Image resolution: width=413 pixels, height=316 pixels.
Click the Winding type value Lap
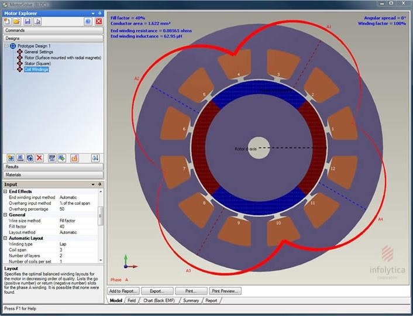pos(63,244)
